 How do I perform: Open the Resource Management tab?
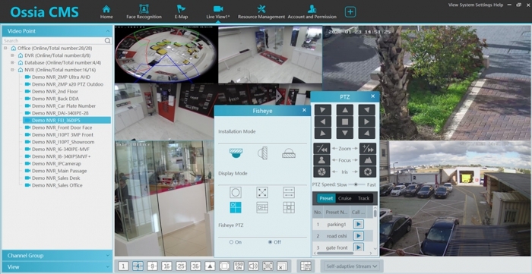tap(261, 12)
